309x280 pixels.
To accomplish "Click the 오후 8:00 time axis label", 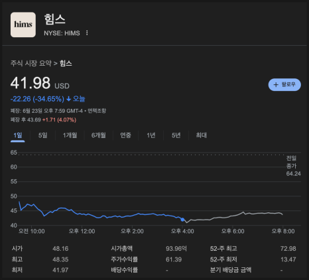I will [x=283, y=232].
